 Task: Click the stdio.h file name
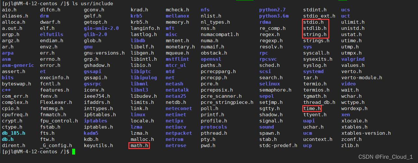pyautogui.click(x=313, y=22)
